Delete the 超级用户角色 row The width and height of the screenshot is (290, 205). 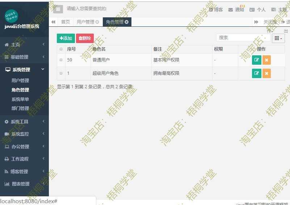coord(266,73)
